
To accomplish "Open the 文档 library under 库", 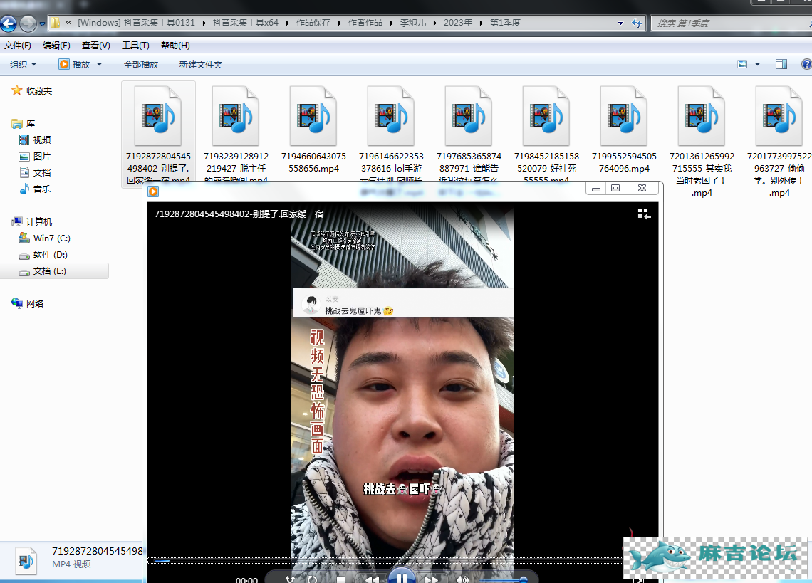I will 35,172.
